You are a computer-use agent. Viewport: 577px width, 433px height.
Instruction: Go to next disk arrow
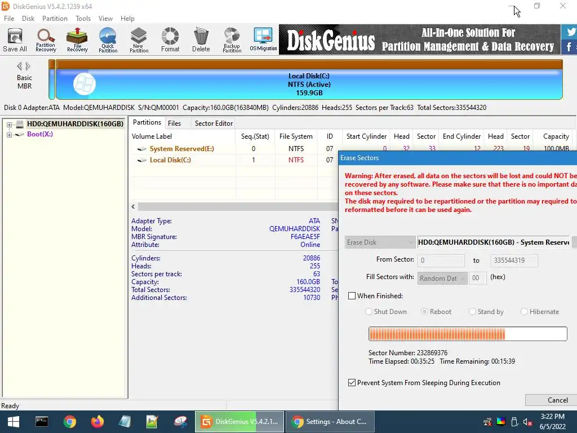[x=28, y=67]
